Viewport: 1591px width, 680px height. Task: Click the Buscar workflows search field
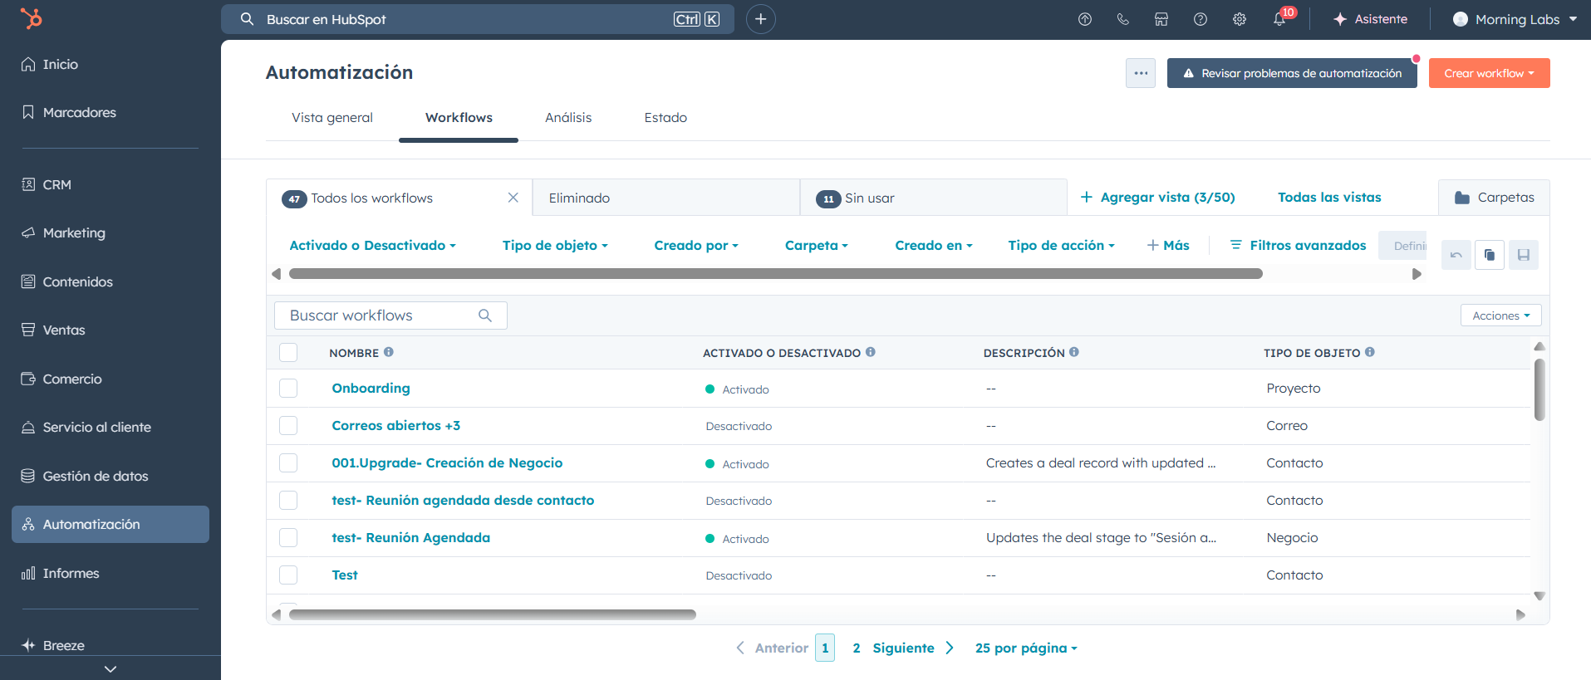point(381,316)
